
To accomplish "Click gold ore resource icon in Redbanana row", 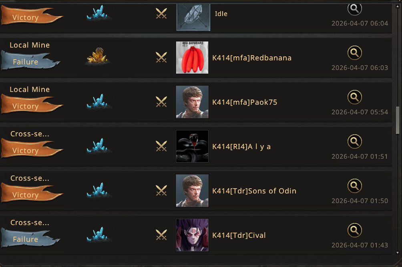I will tap(97, 56).
